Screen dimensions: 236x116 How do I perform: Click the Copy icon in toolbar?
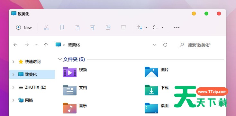[x=61, y=27]
